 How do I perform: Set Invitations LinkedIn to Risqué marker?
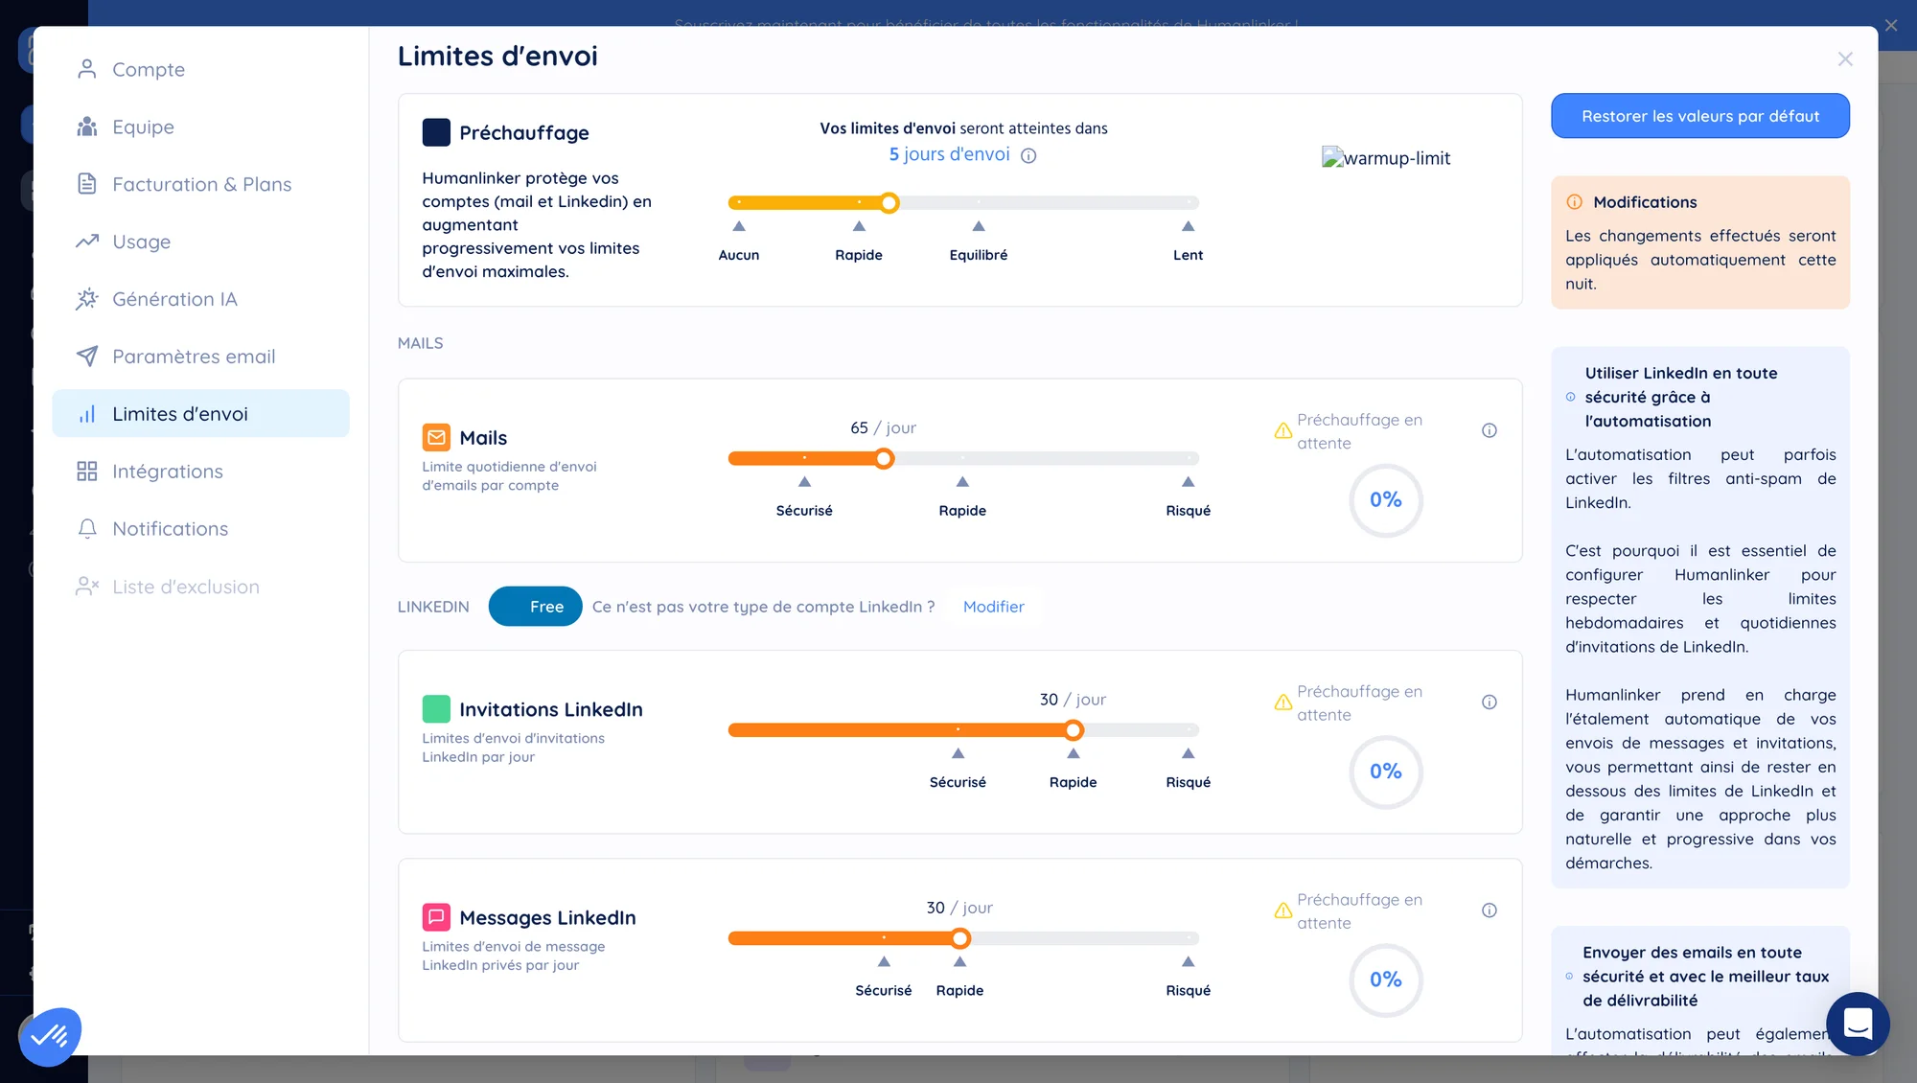(x=1189, y=754)
